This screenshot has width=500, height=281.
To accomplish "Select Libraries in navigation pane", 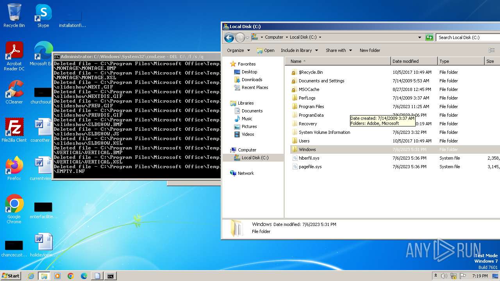I will (246, 103).
